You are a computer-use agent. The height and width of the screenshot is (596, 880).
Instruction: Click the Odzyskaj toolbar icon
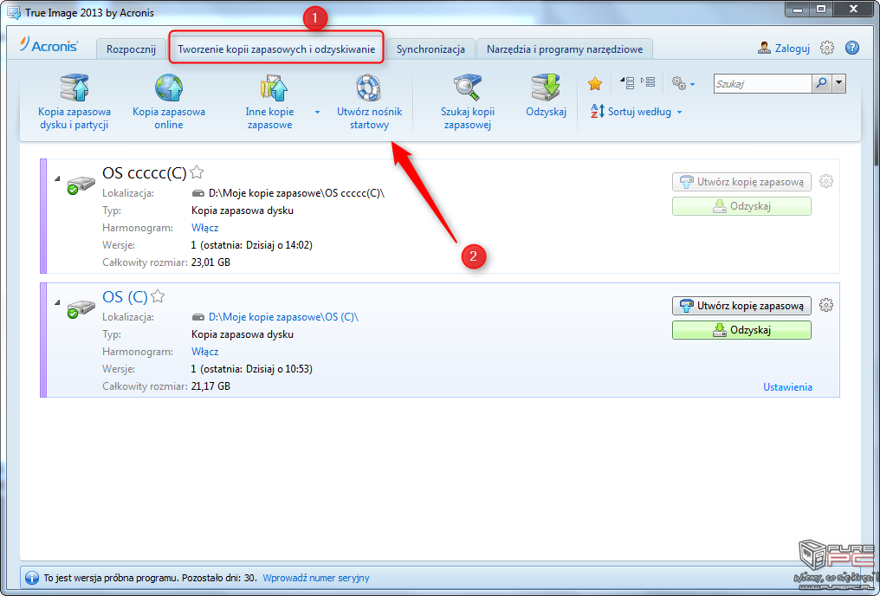tap(546, 95)
